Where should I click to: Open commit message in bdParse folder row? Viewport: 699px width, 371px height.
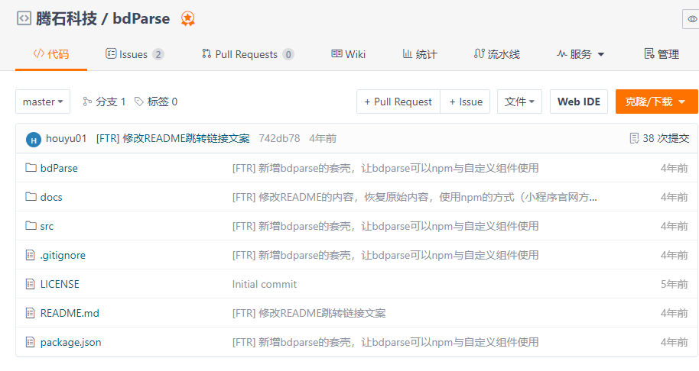pos(385,168)
